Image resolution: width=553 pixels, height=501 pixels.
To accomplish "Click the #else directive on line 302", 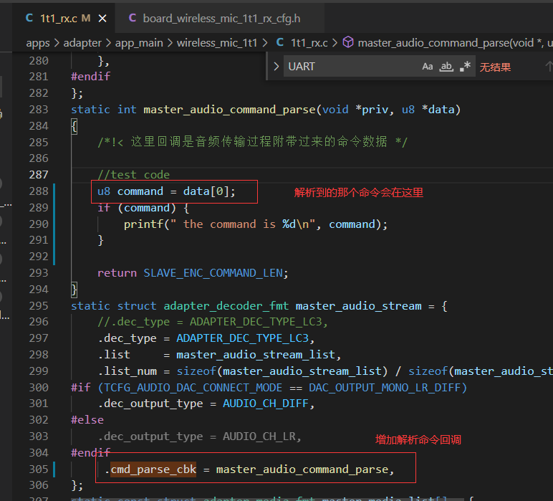I will [87, 420].
